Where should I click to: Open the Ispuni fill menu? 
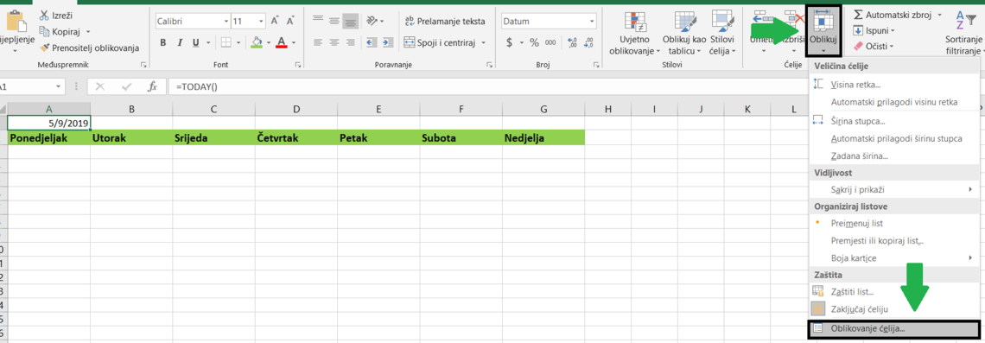(874, 30)
